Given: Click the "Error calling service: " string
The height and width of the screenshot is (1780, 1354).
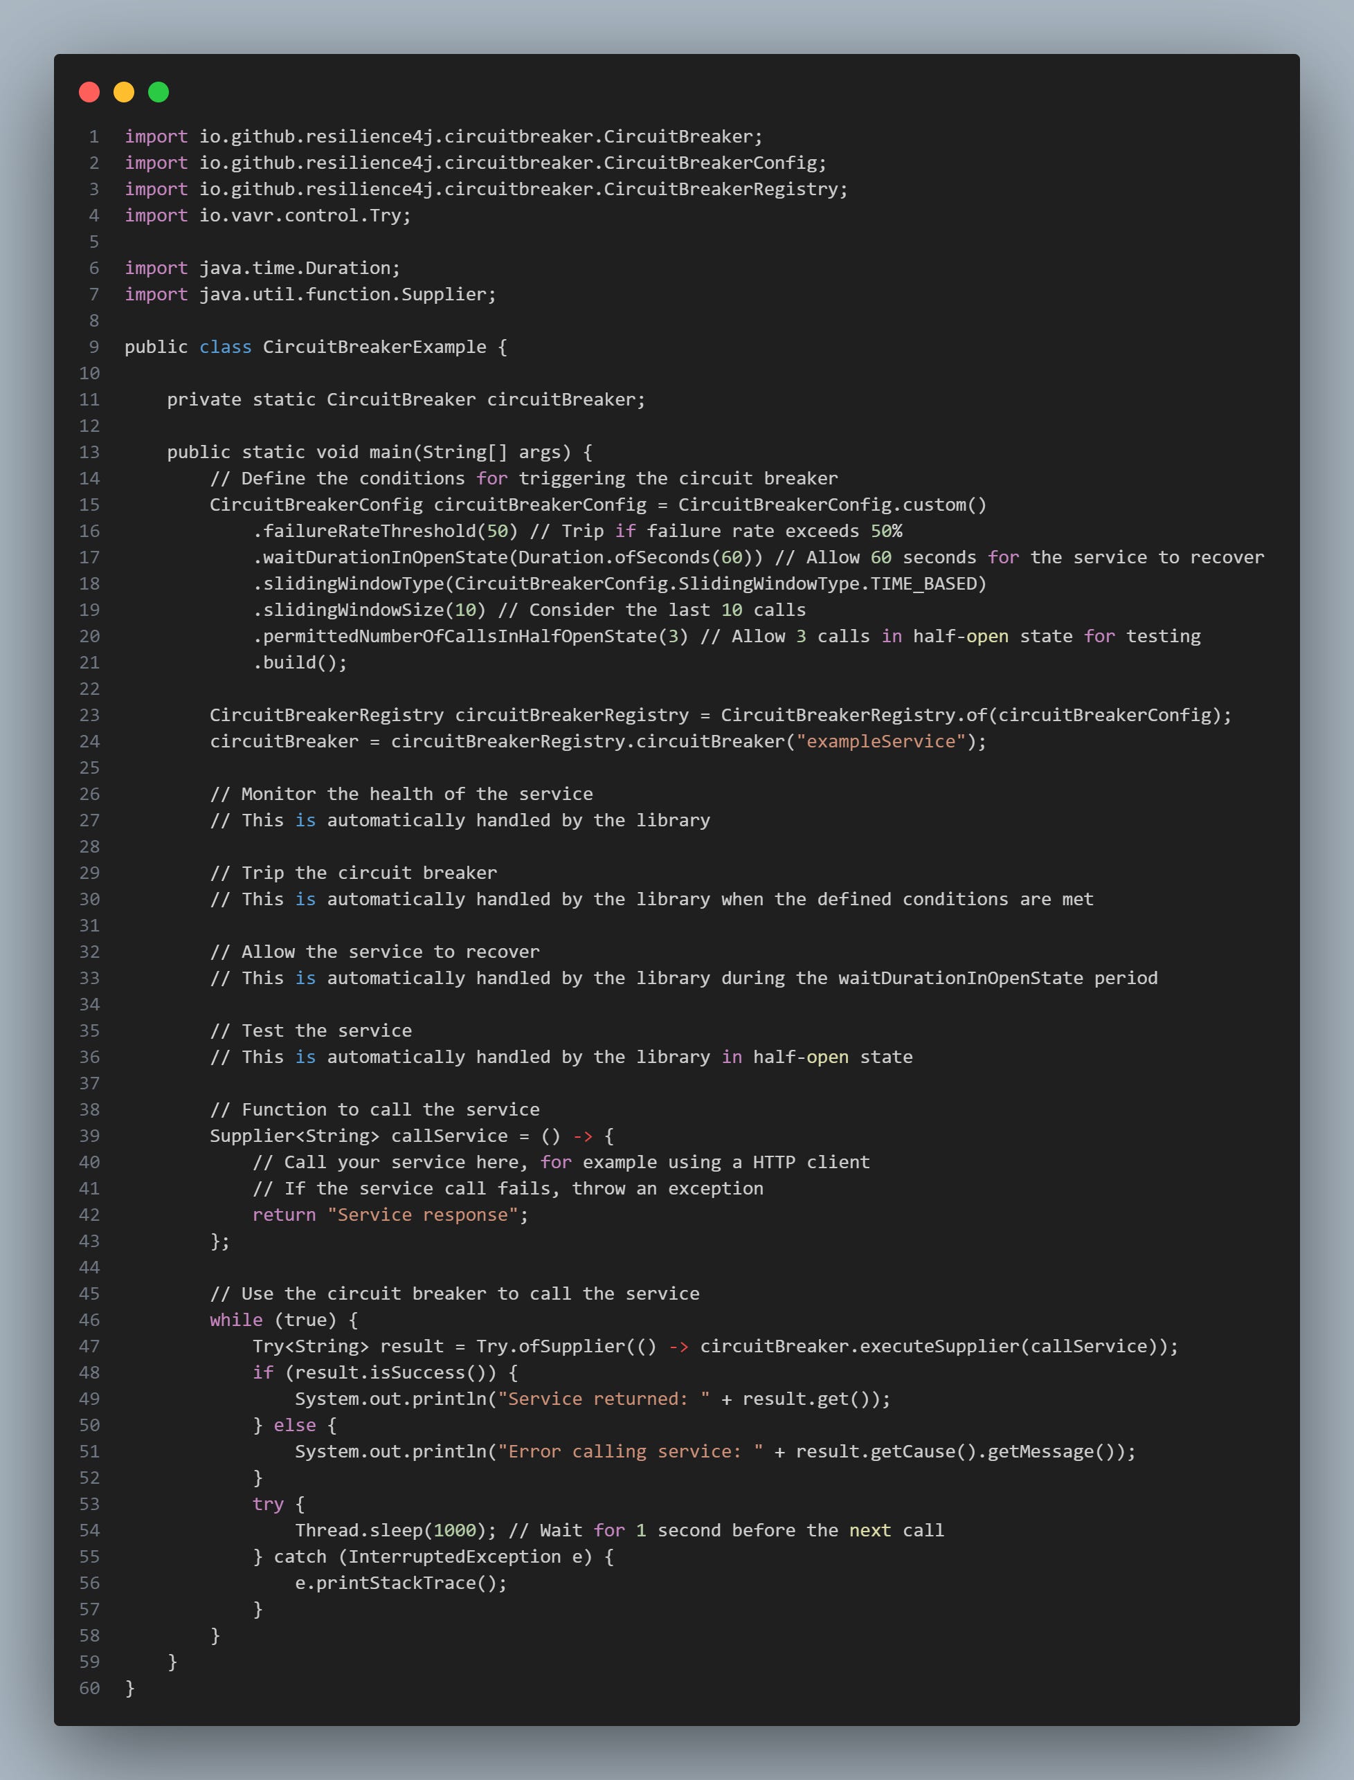Looking at the screenshot, I should [x=630, y=1451].
